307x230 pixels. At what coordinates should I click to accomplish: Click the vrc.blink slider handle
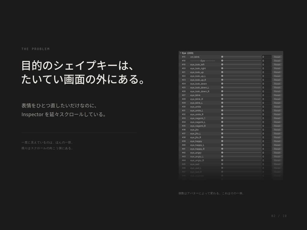pyautogui.click(x=222, y=57)
